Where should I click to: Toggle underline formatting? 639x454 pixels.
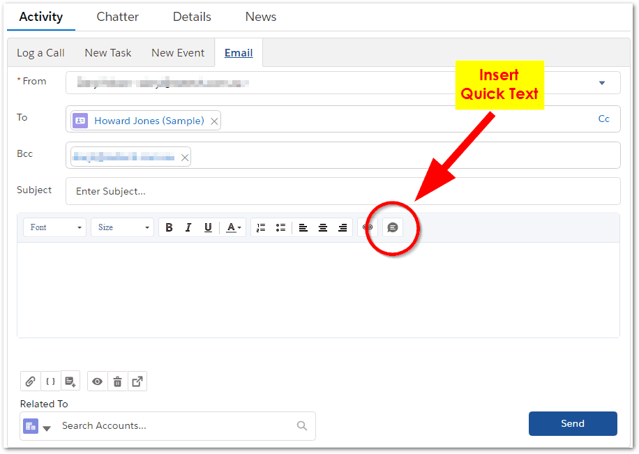coord(208,227)
